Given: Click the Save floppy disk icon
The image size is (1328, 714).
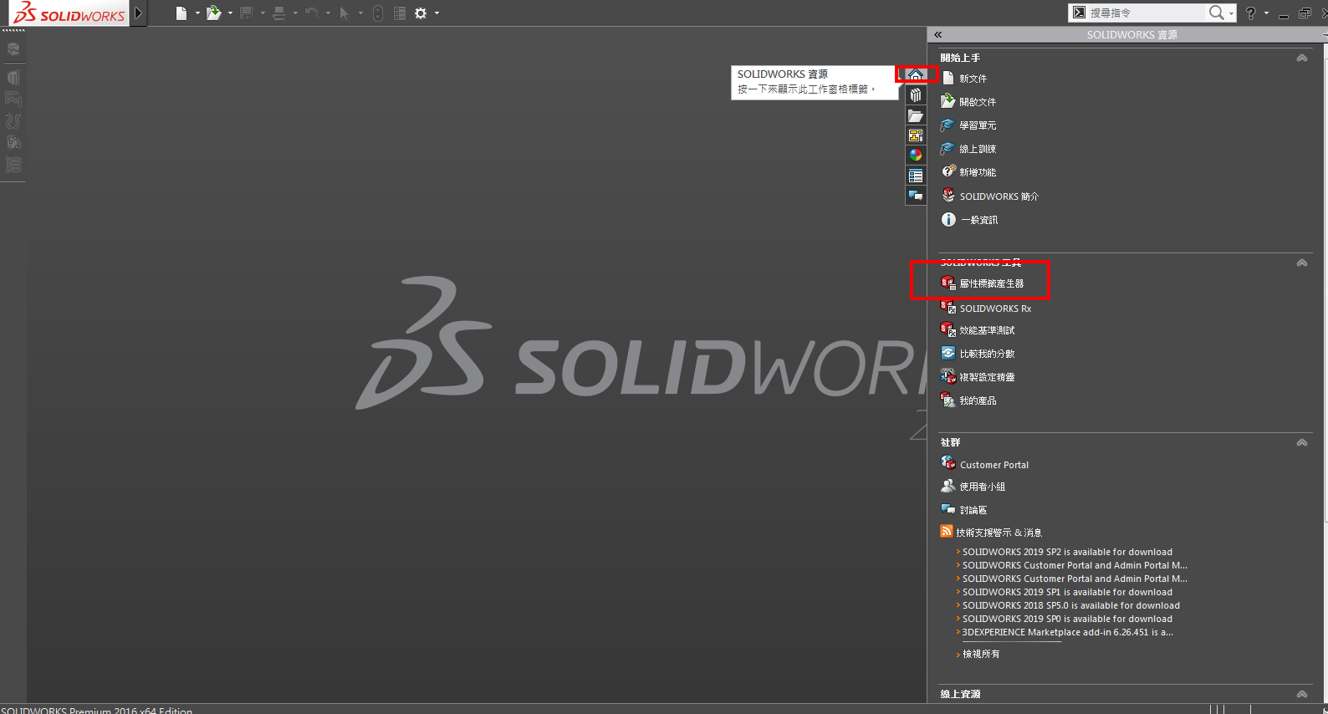Looking at the screenshot, I should pos(246,13).
